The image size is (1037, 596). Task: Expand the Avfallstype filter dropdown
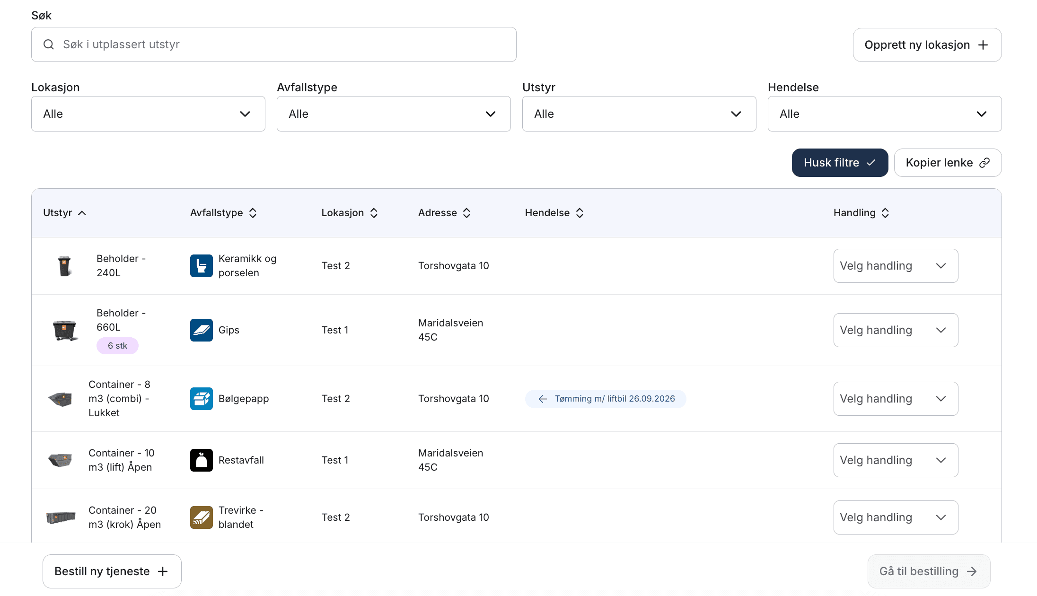tap(393, 114)
